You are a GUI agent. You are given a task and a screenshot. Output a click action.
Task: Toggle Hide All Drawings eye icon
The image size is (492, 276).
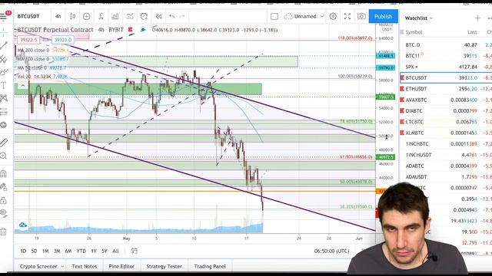pos(4,213)
